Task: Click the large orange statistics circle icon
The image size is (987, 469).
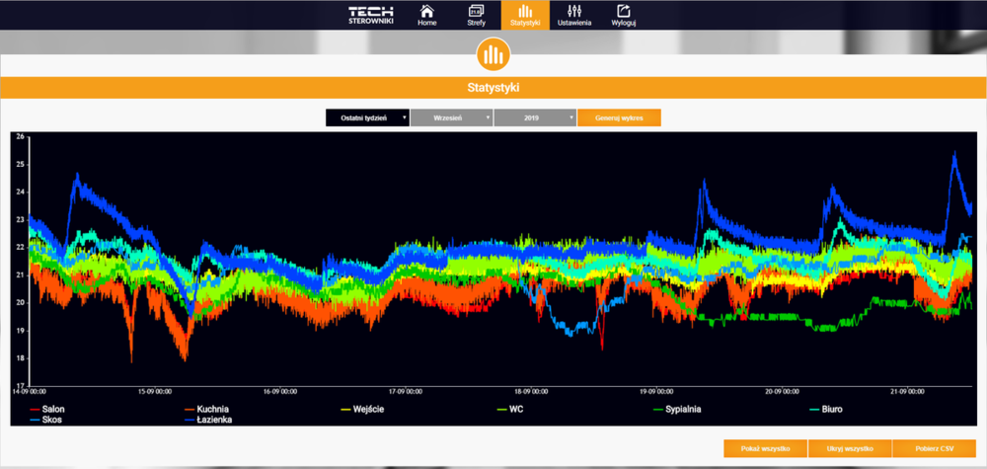Action: (493, 54)
